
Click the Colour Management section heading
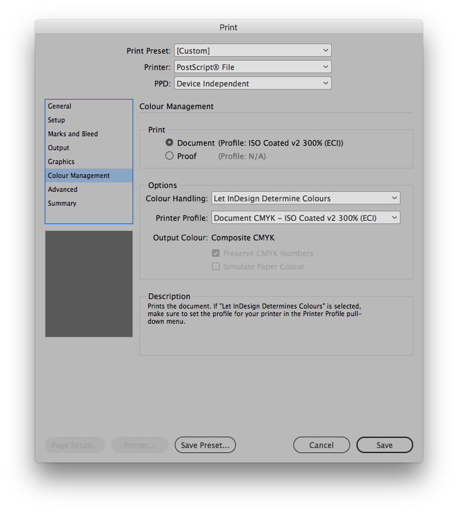pos(177,107)
